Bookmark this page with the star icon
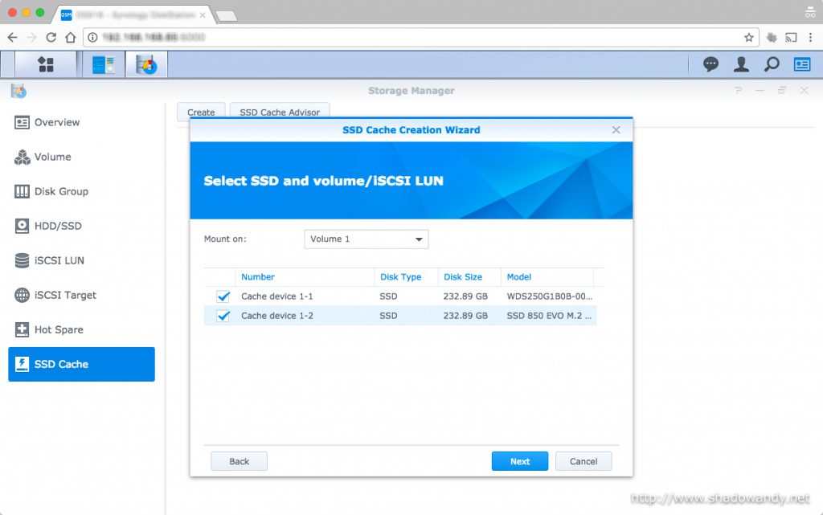 click(x=748, y=37)
